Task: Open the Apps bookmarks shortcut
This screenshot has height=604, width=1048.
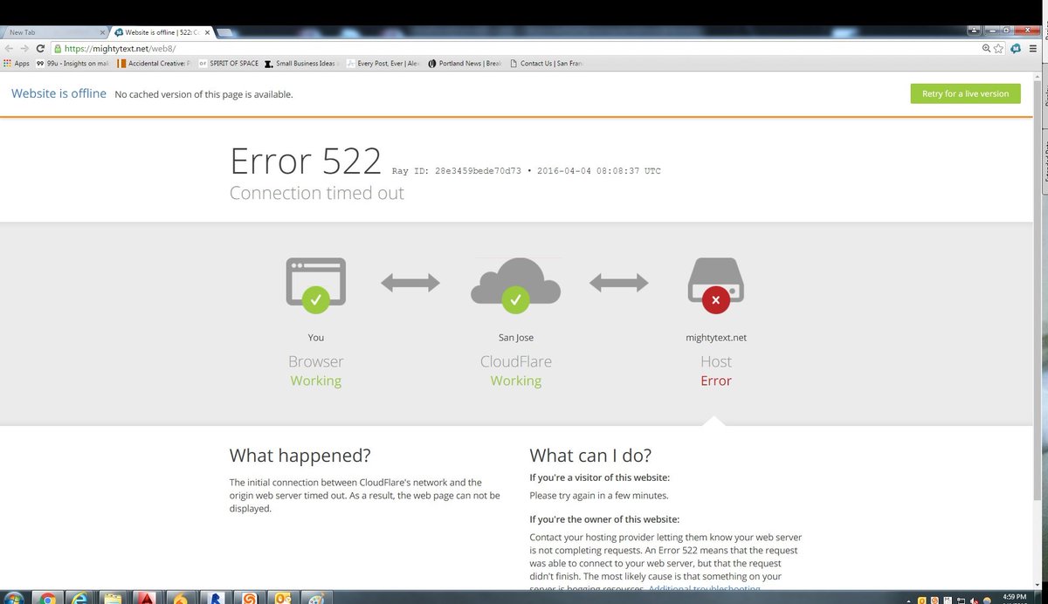Action: coord(17,63)
